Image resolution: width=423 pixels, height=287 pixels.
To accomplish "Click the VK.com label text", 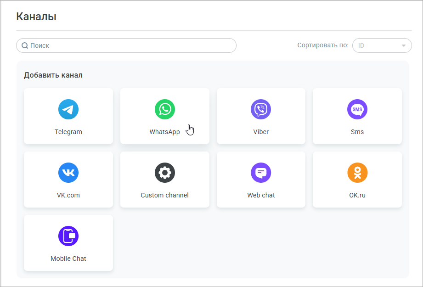I will (x=68, y=195).
